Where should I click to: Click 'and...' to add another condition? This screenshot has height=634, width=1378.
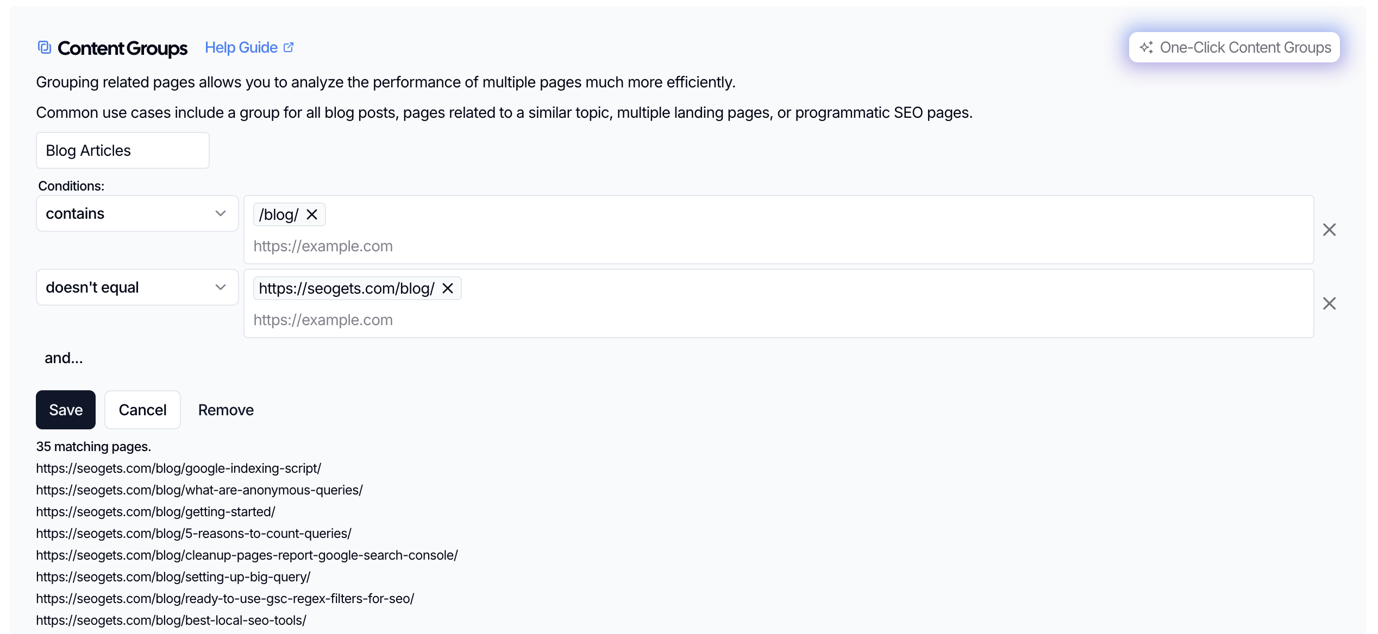click(64, 358)
